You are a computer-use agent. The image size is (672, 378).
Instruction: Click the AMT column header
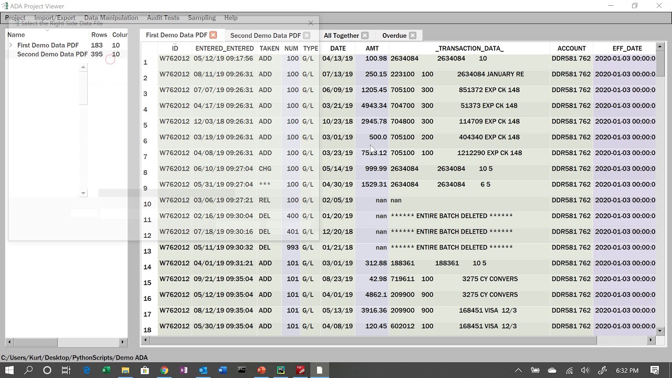[372, 48]
